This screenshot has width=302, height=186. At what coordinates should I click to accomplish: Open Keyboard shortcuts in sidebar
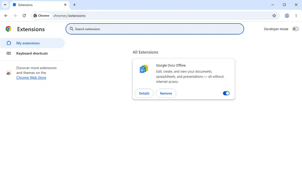(x=32, y=53)
